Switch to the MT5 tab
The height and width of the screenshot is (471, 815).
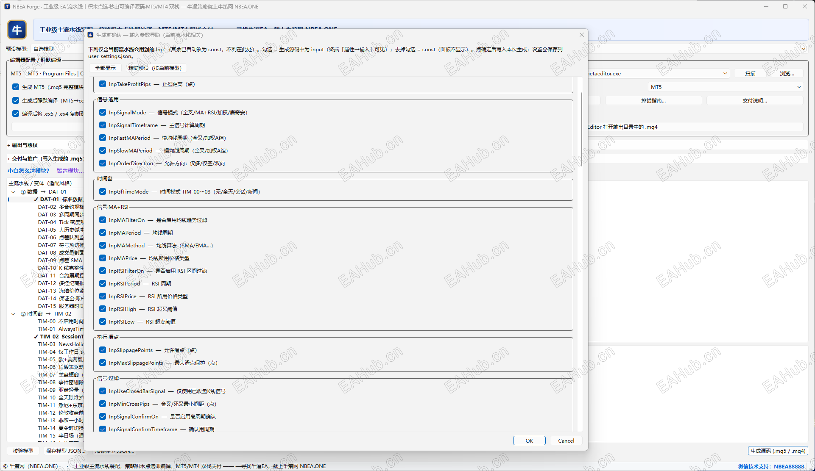(x=16, y=74)
